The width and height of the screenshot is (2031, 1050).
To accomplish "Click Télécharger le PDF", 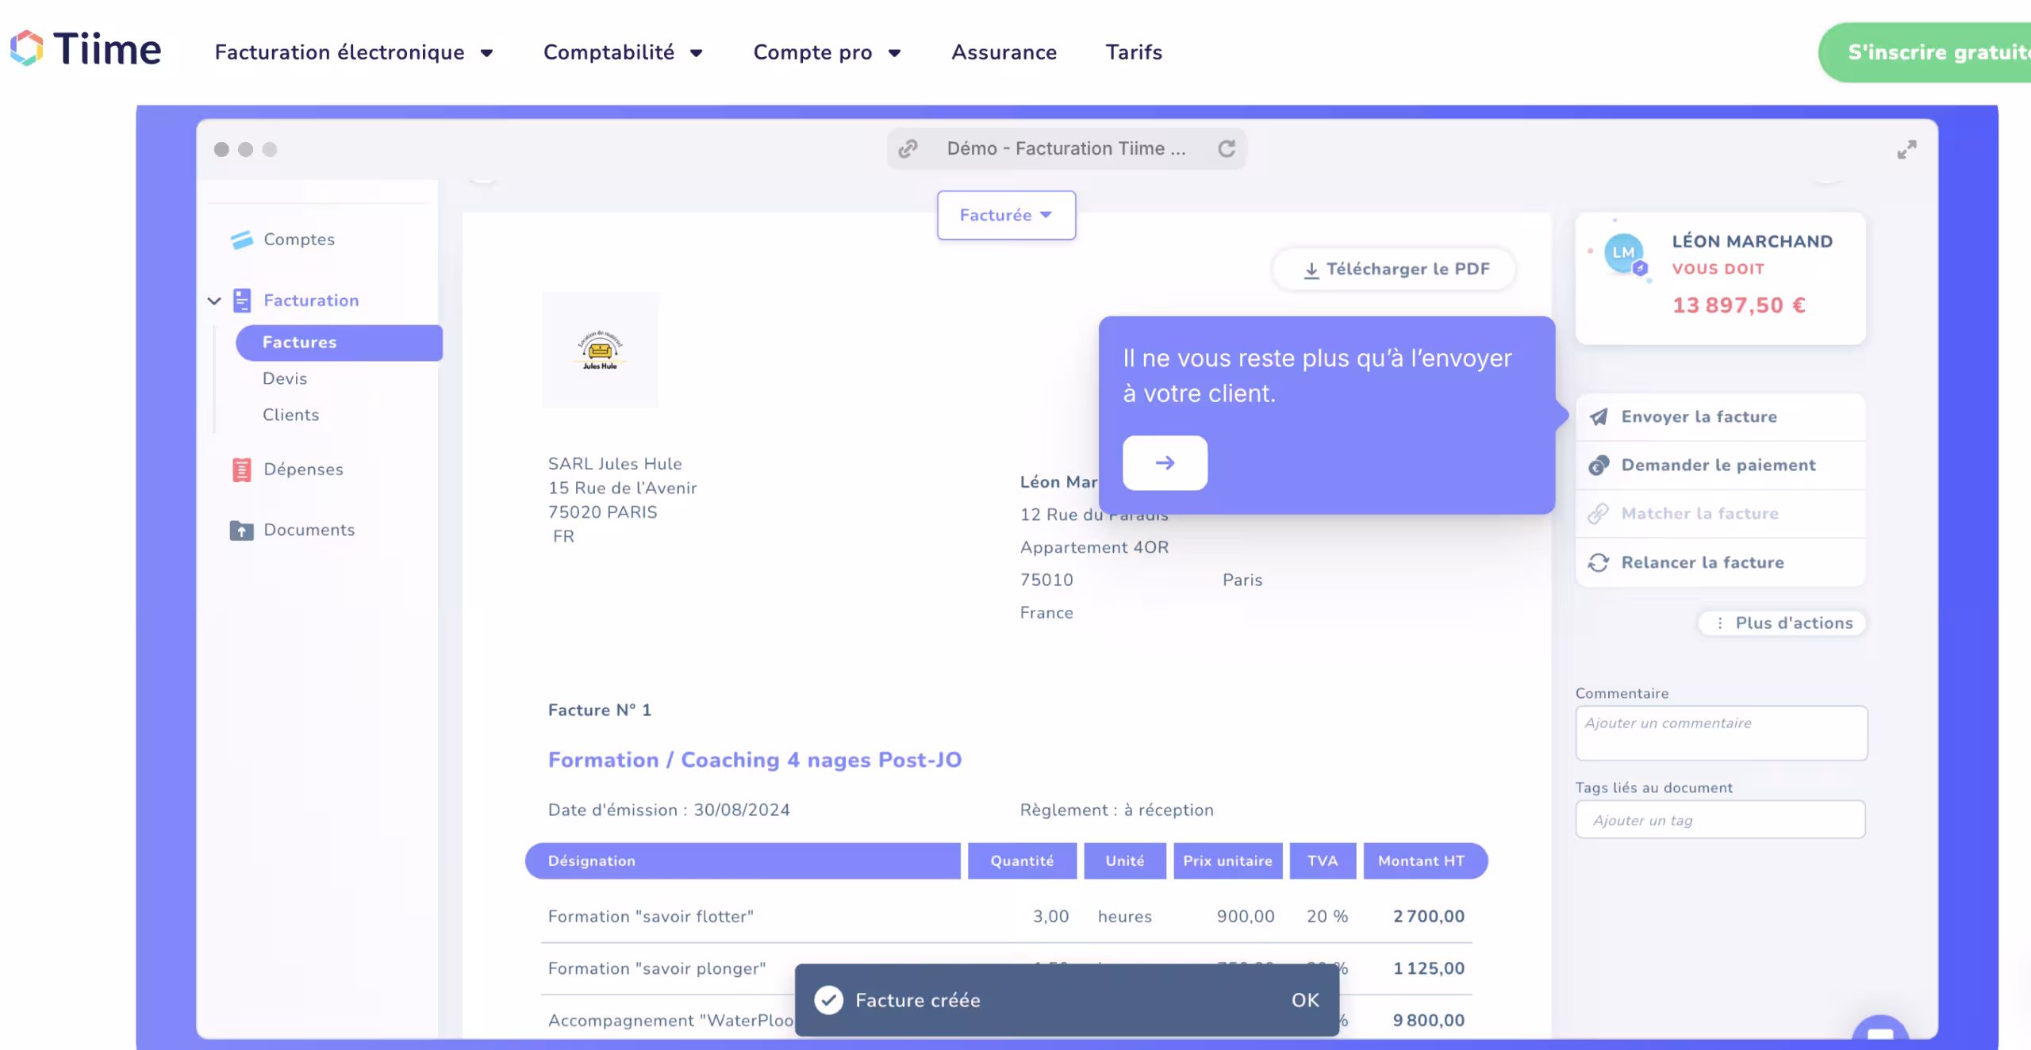I will pyautogui.click(x=1394, y=270).
